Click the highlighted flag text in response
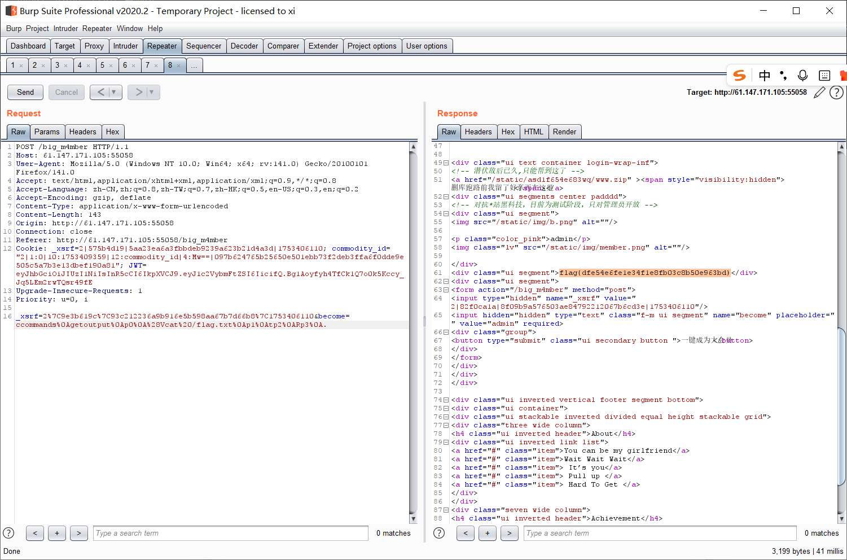This screenshot has height=560, width=847. [645, 273]
